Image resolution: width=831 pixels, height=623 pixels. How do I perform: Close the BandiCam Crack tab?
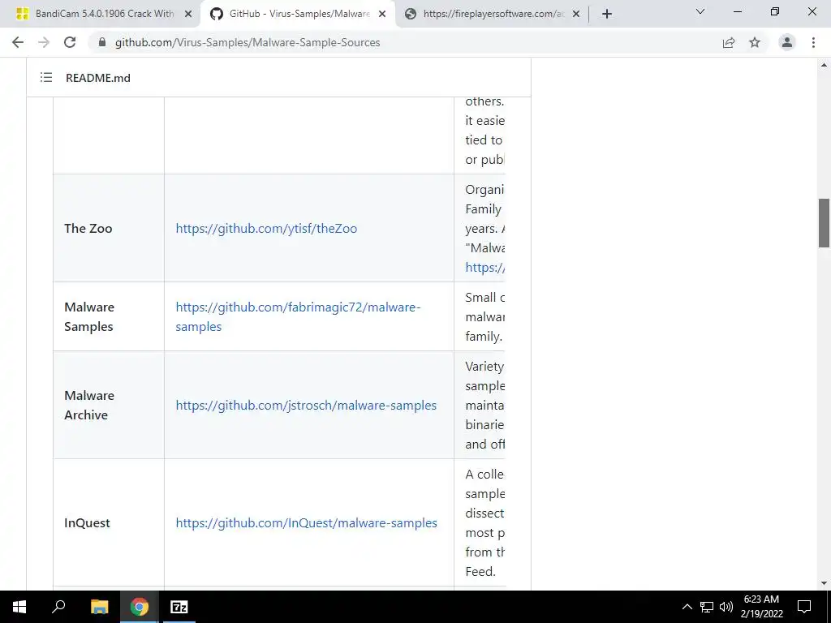[188, 15]
